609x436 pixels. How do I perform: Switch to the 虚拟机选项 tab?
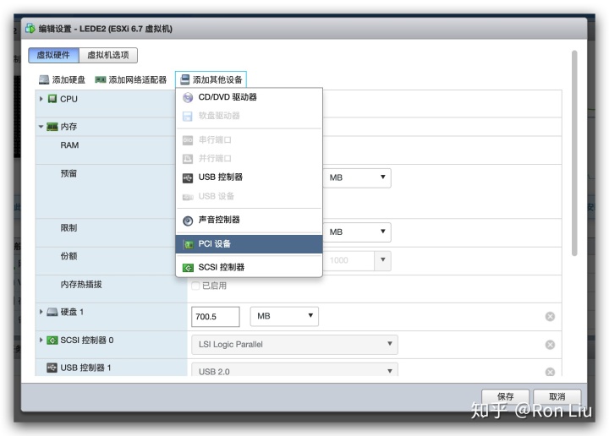108,55
